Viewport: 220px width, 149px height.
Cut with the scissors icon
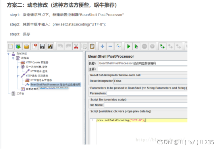click(76, 46)
